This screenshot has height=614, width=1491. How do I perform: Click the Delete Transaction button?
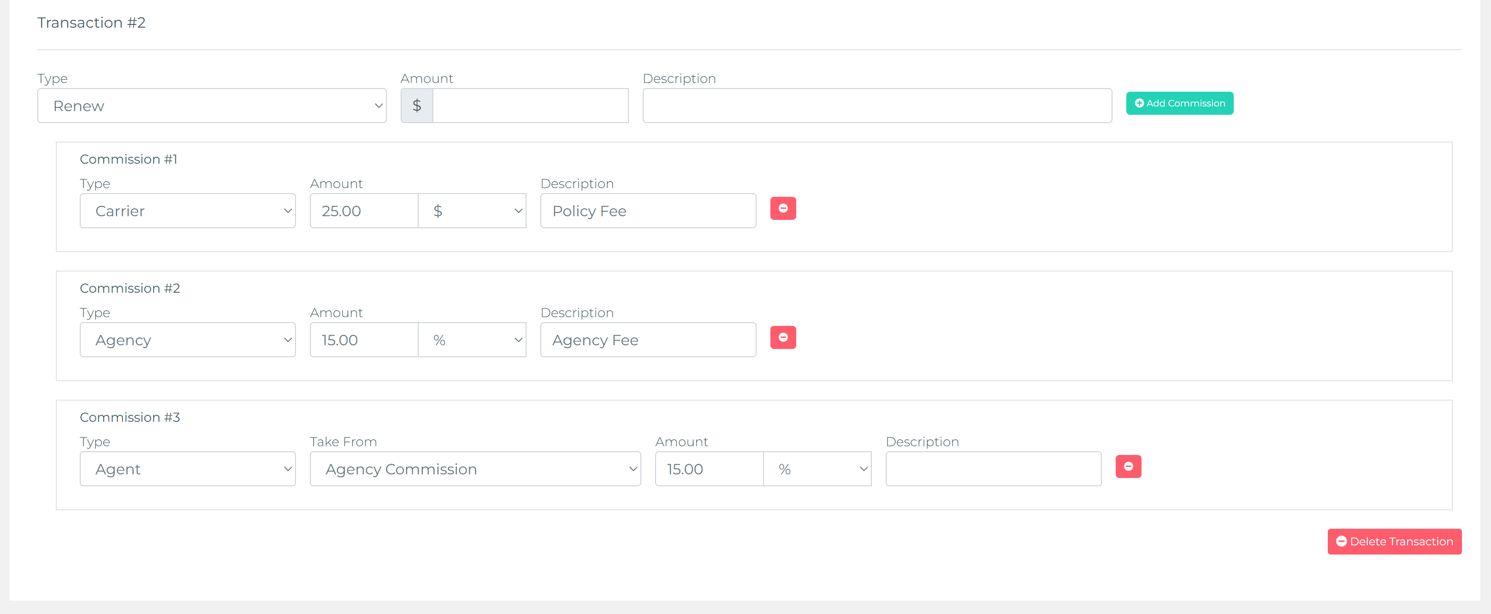click(x=1394, y=542)
